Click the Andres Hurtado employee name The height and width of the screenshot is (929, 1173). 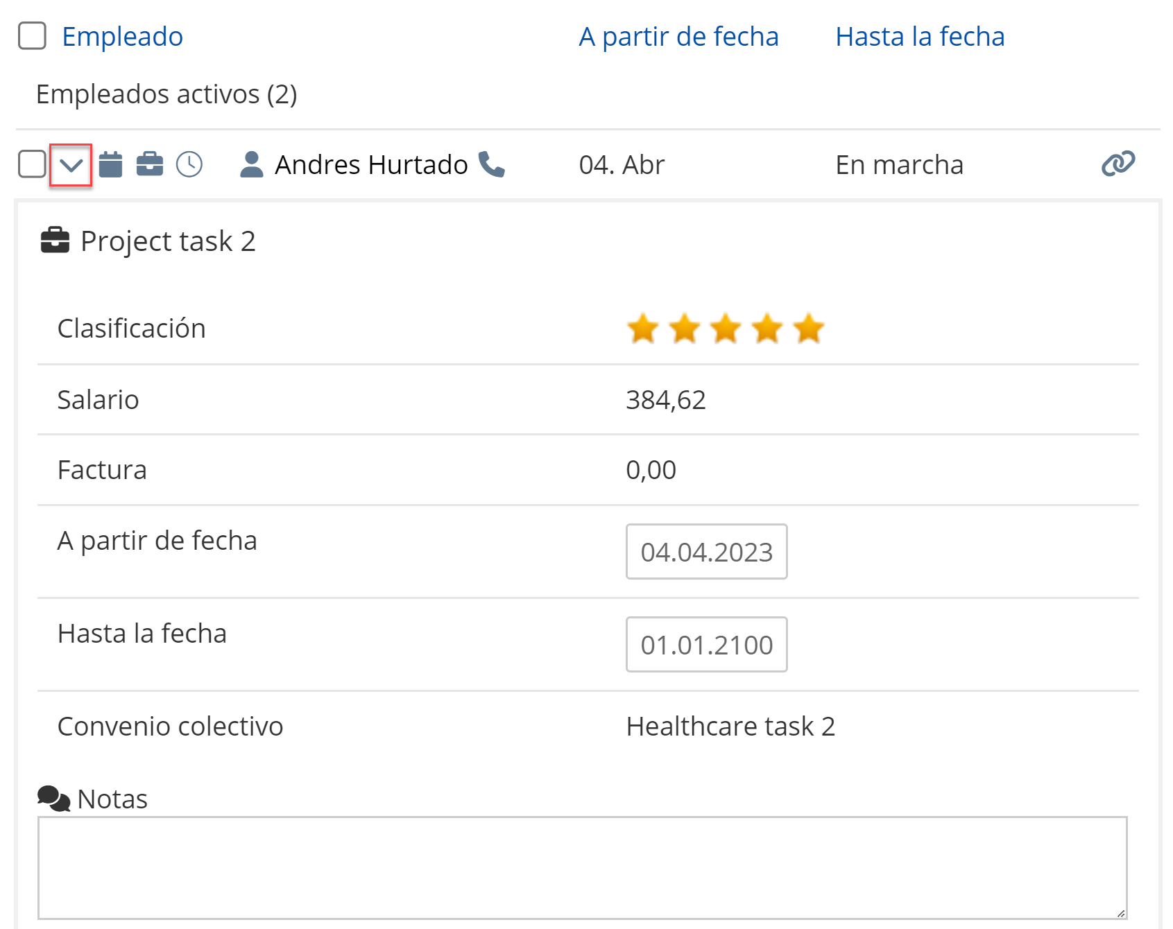(371, 165)
